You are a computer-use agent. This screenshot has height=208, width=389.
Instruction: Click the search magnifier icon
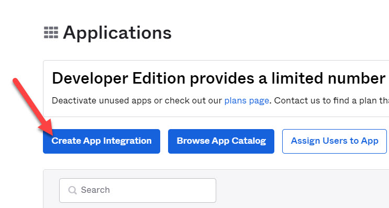[72, 190]
